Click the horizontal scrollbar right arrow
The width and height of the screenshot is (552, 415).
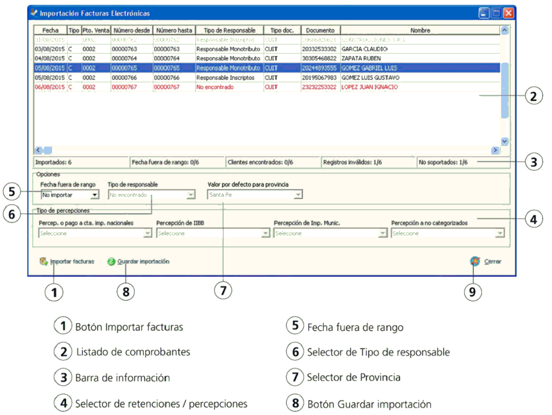[495, 150]
